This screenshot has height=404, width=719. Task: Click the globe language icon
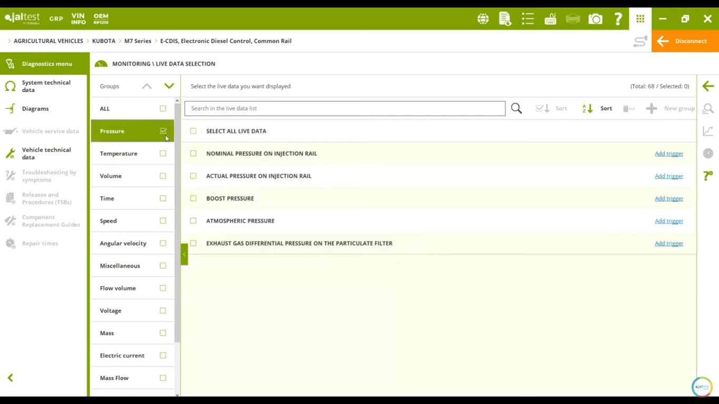click(483, 19)
